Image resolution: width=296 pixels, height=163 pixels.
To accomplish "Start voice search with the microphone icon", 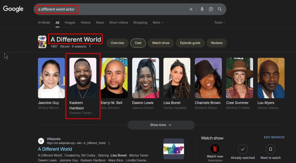I will click(202, 9).
